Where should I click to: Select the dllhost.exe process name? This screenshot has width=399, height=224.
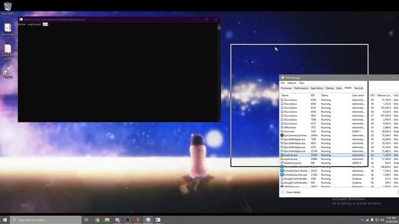click(x=290, y=128)
